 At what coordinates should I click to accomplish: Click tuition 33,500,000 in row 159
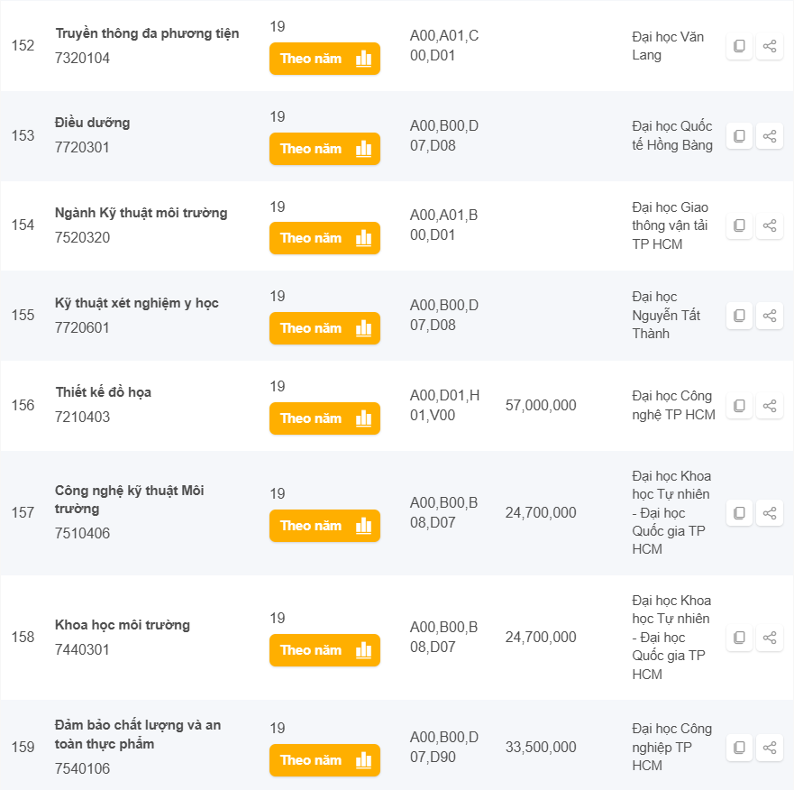pyautogui.click(x=541, y=748)
